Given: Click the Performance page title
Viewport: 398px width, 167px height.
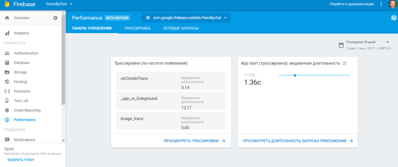Looking at the screenshot, I should click(87, 18).
